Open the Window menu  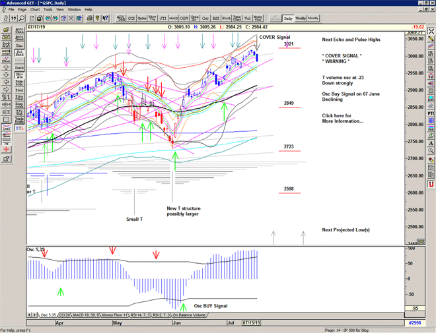(x=74, y=10)
